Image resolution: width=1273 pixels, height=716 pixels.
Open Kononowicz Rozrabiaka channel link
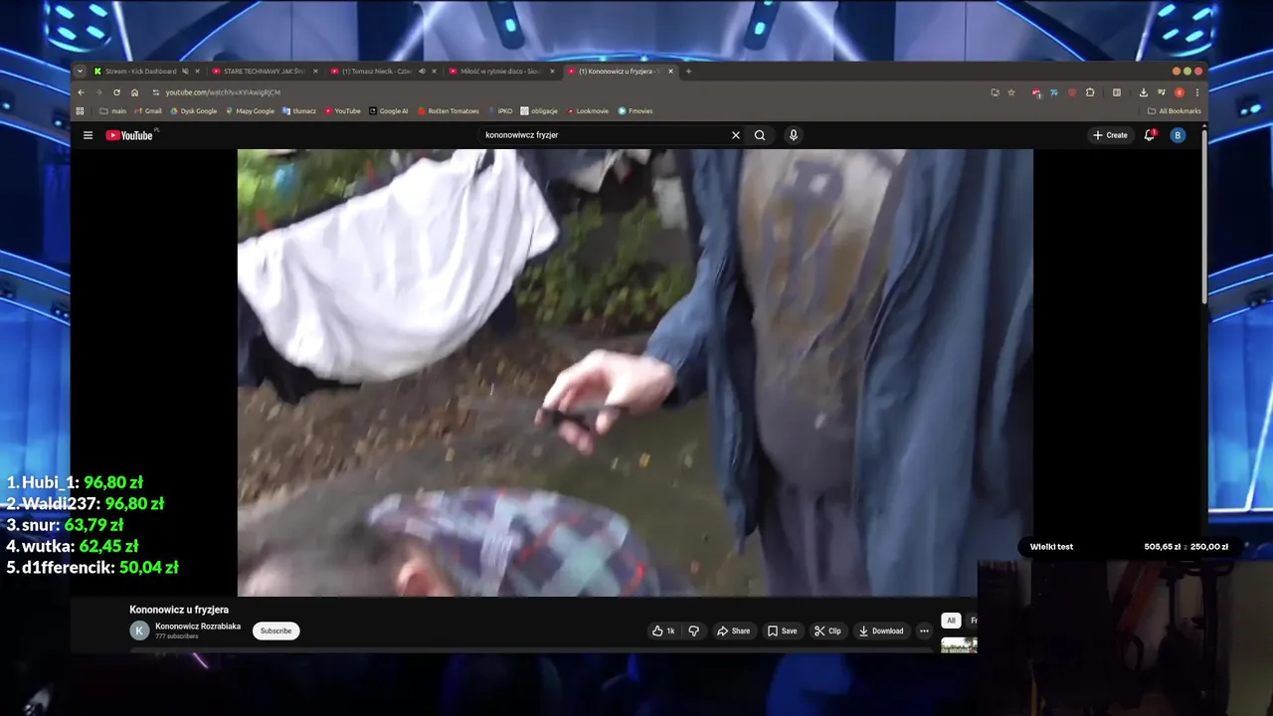(198, 626)
